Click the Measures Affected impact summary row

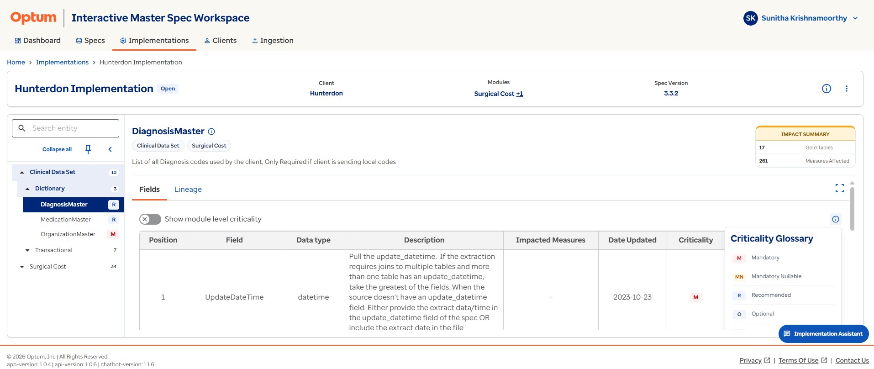tap(806, 161)
